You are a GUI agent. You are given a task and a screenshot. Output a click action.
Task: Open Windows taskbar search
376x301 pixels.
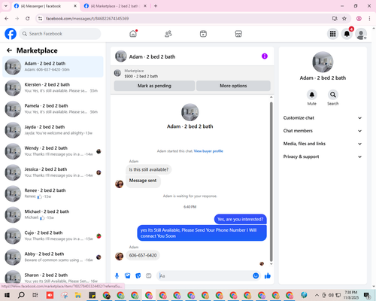click(x=21, y=295)
